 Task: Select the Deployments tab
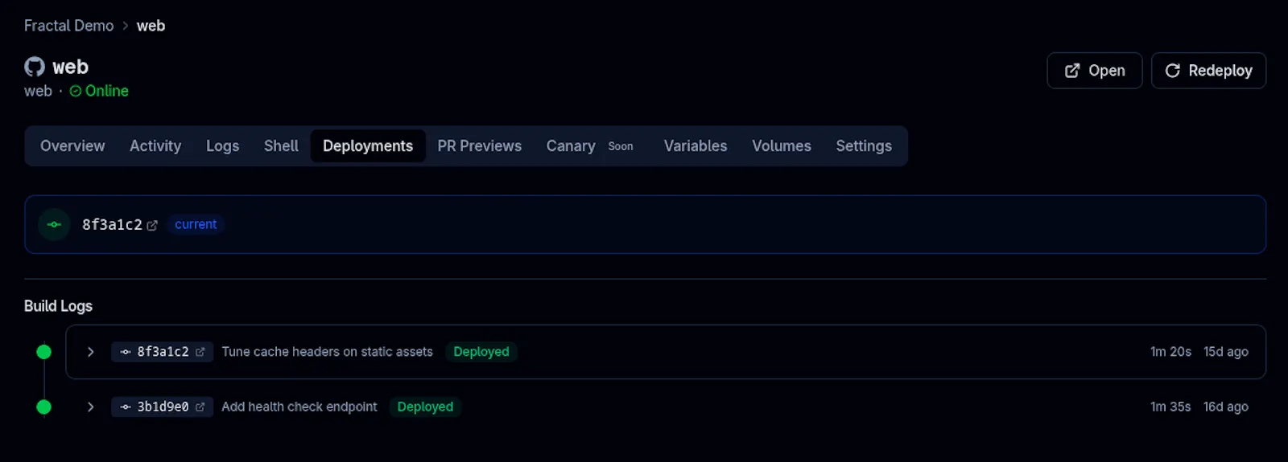pyautogui.click(x=368, y=146)
